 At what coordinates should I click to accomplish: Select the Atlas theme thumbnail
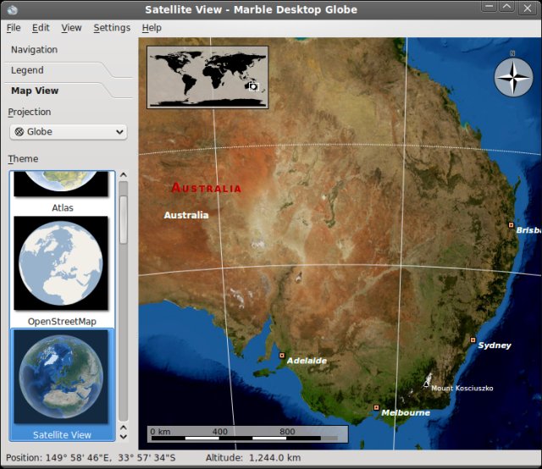pyautogui.click(x=61, y=184)
